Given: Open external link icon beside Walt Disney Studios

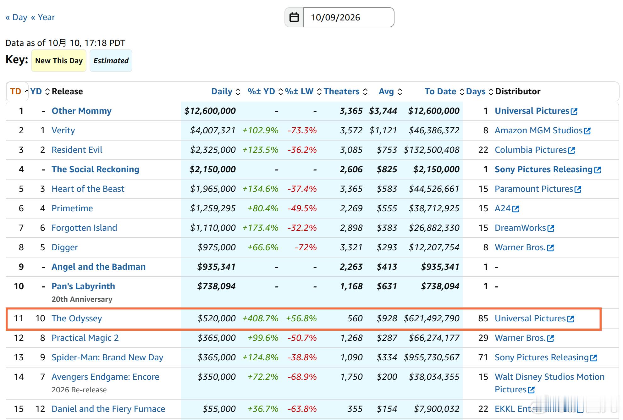Looking at the screenshot, I should 531,390.
